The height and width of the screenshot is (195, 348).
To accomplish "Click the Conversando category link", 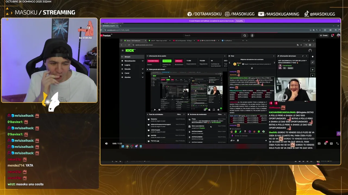I will pyautogui.click(x=287, y=66).
